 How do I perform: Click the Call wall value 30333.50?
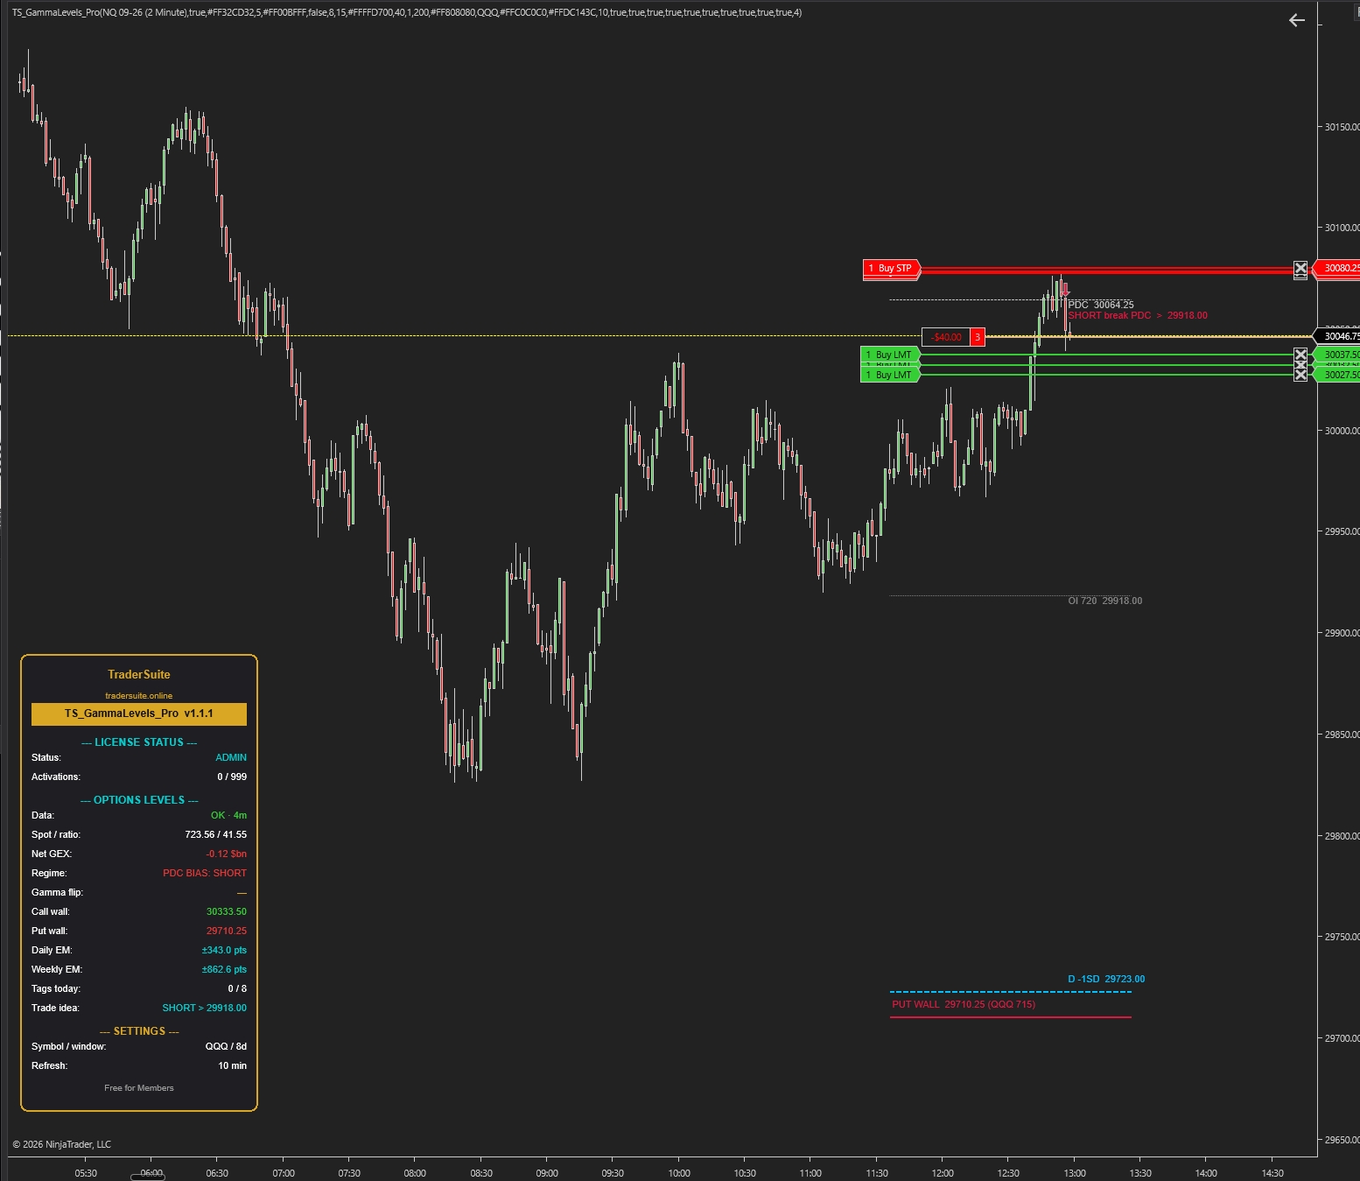pyautogui.click(x=226, y=911)
